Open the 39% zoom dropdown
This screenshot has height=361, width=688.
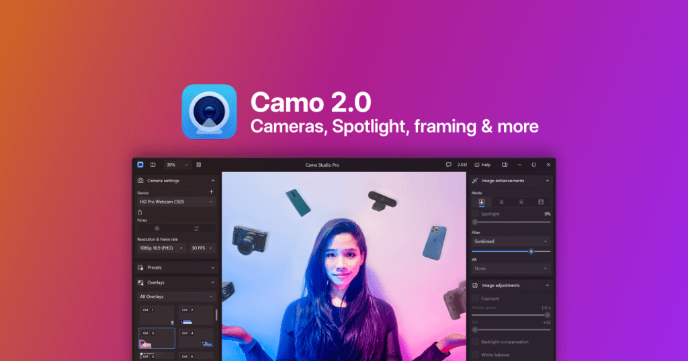coord(177,165)
